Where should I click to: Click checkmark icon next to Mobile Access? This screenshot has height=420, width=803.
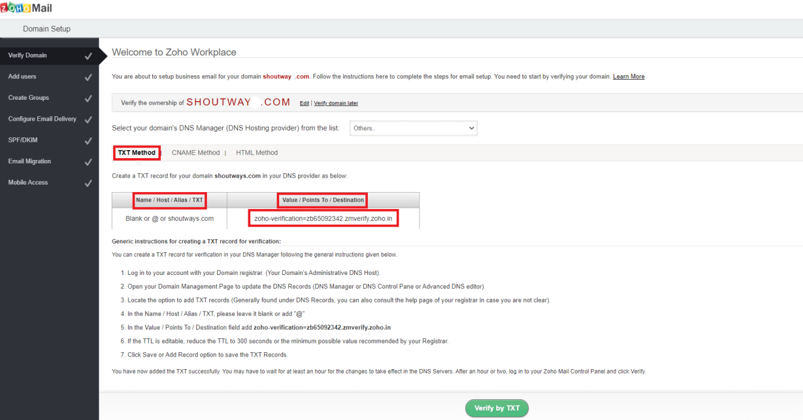(88, 183)
